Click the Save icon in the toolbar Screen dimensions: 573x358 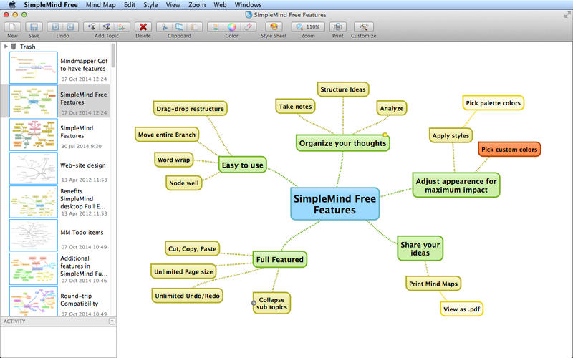point(34,26)
